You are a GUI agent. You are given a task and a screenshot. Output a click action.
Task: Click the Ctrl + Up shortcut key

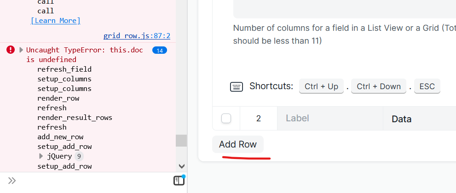(321, 86)
